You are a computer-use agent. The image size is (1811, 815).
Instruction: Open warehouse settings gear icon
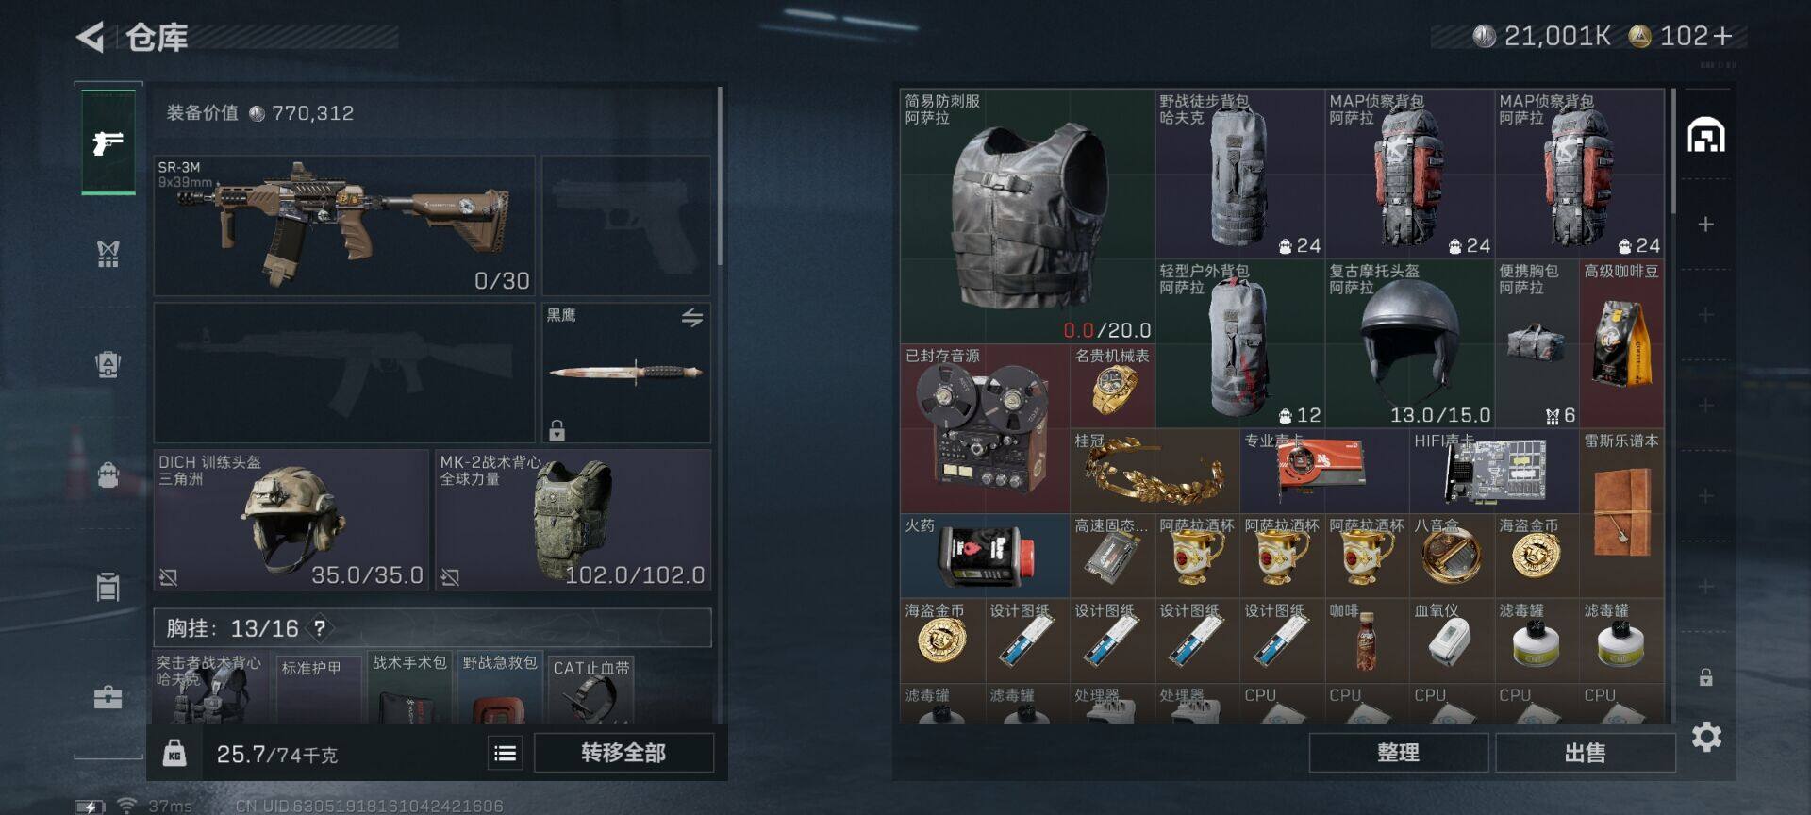(x=1706, y=737)
